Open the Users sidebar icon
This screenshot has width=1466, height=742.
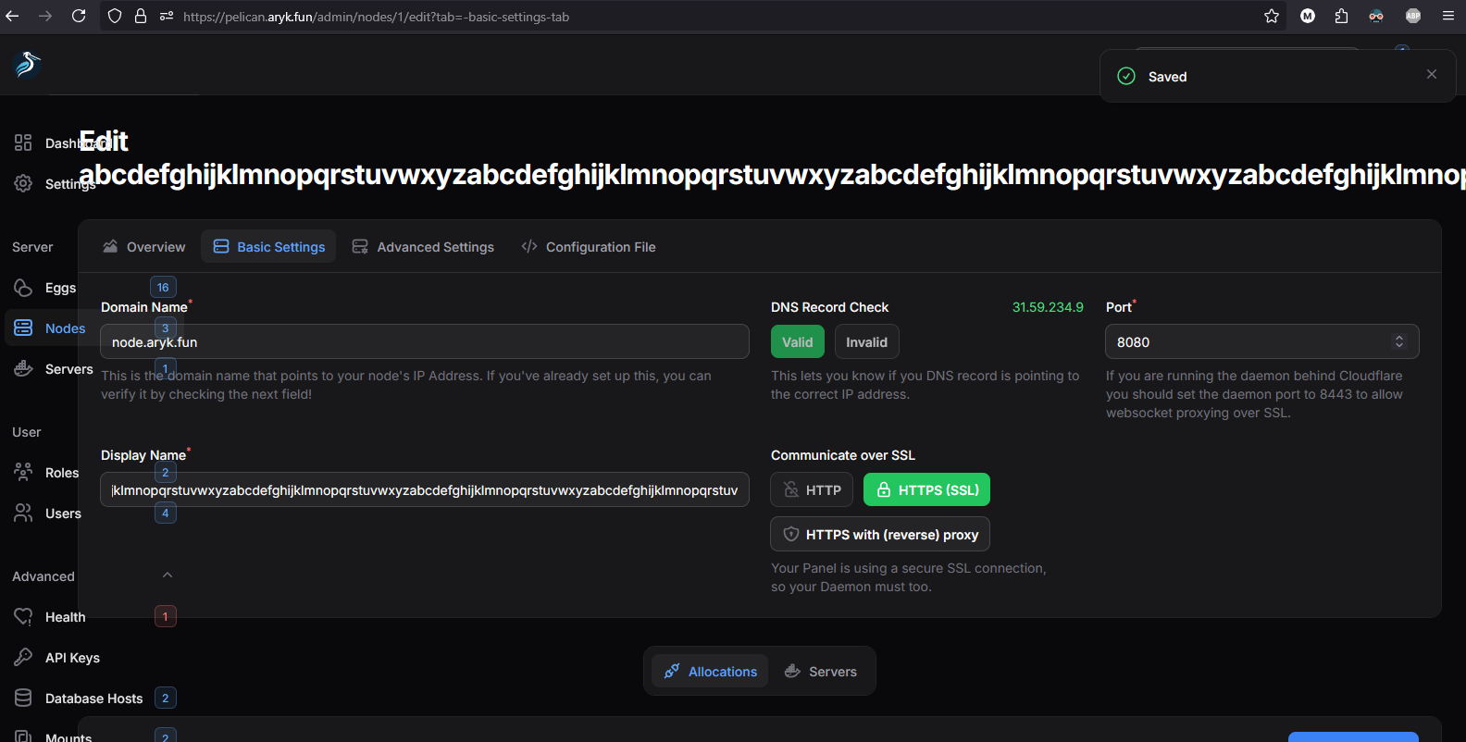(x=23, y=513)
